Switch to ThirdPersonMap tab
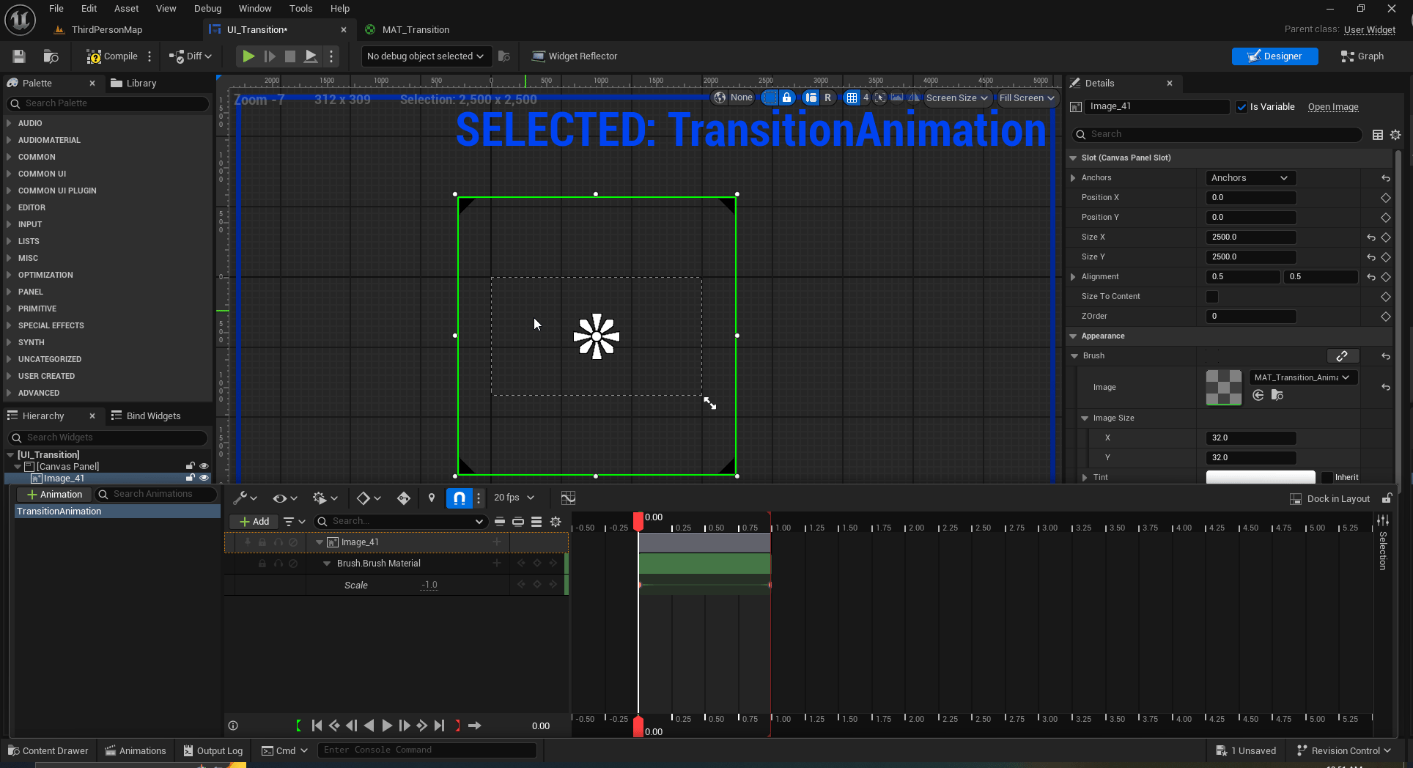Viewport: 1413px width, 768px height. coord(106,30)
